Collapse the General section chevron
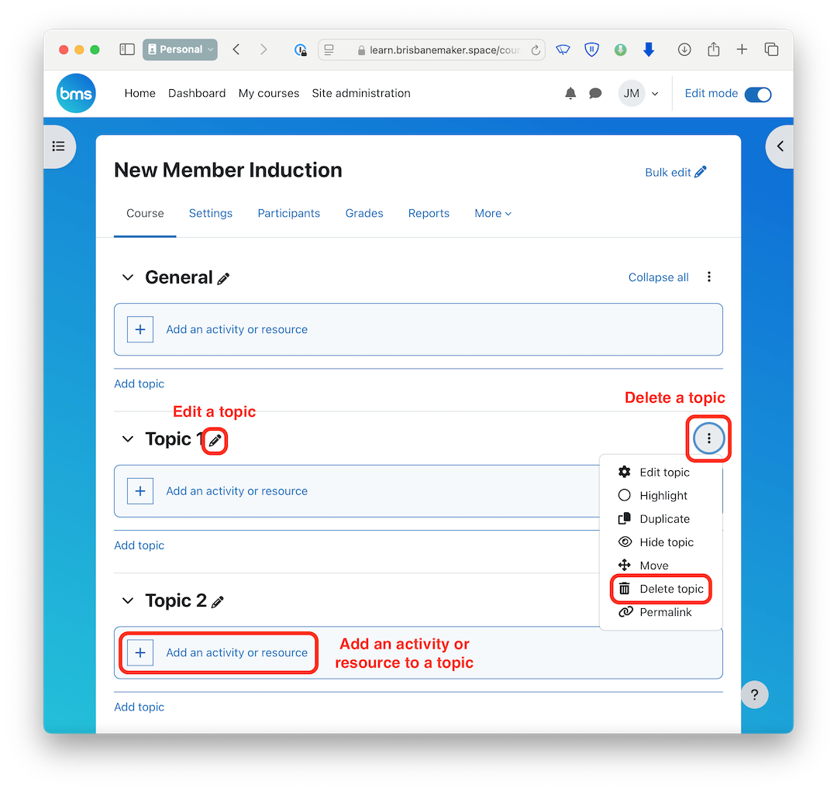Viewport: 837px width, 791px height. point(128,278)
